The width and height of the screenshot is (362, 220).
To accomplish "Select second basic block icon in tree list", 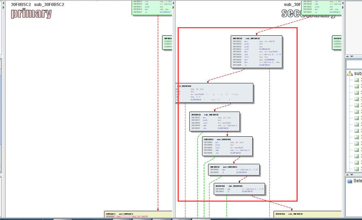I will click(x=357, y=87).
